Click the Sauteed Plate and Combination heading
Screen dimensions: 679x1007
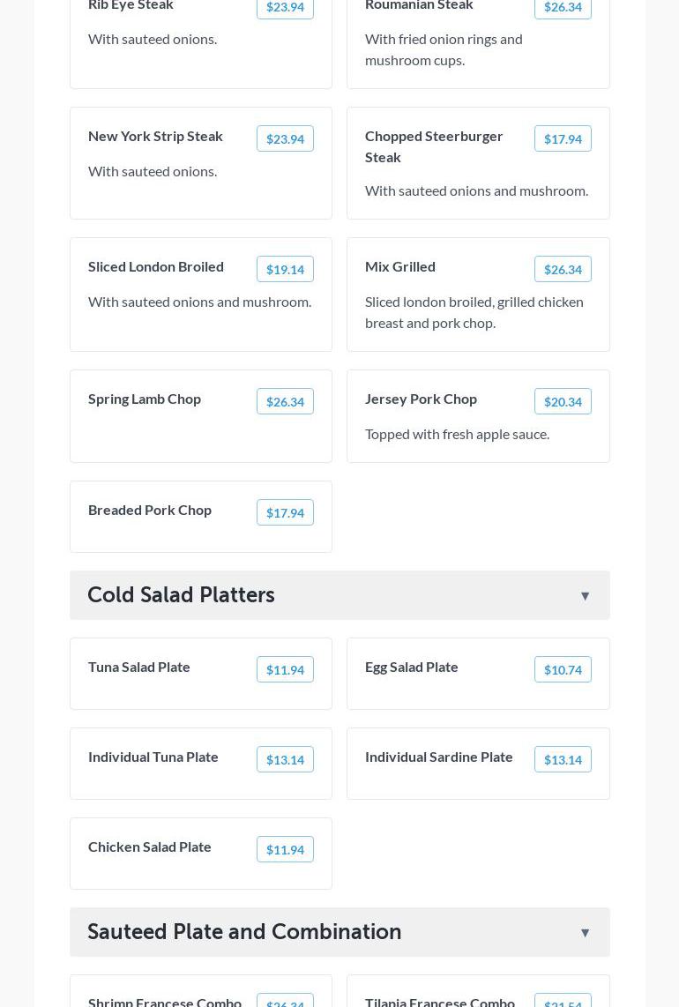click(x=244, y=932)
